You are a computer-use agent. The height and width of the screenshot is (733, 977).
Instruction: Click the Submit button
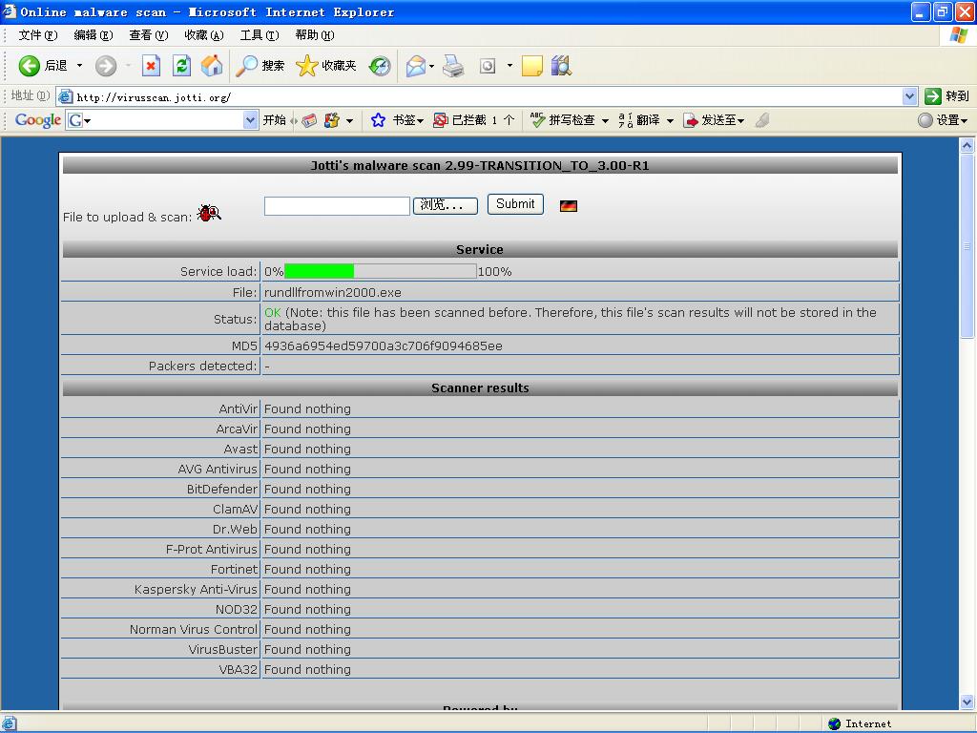pyautogui.click(x=515, y=204)
